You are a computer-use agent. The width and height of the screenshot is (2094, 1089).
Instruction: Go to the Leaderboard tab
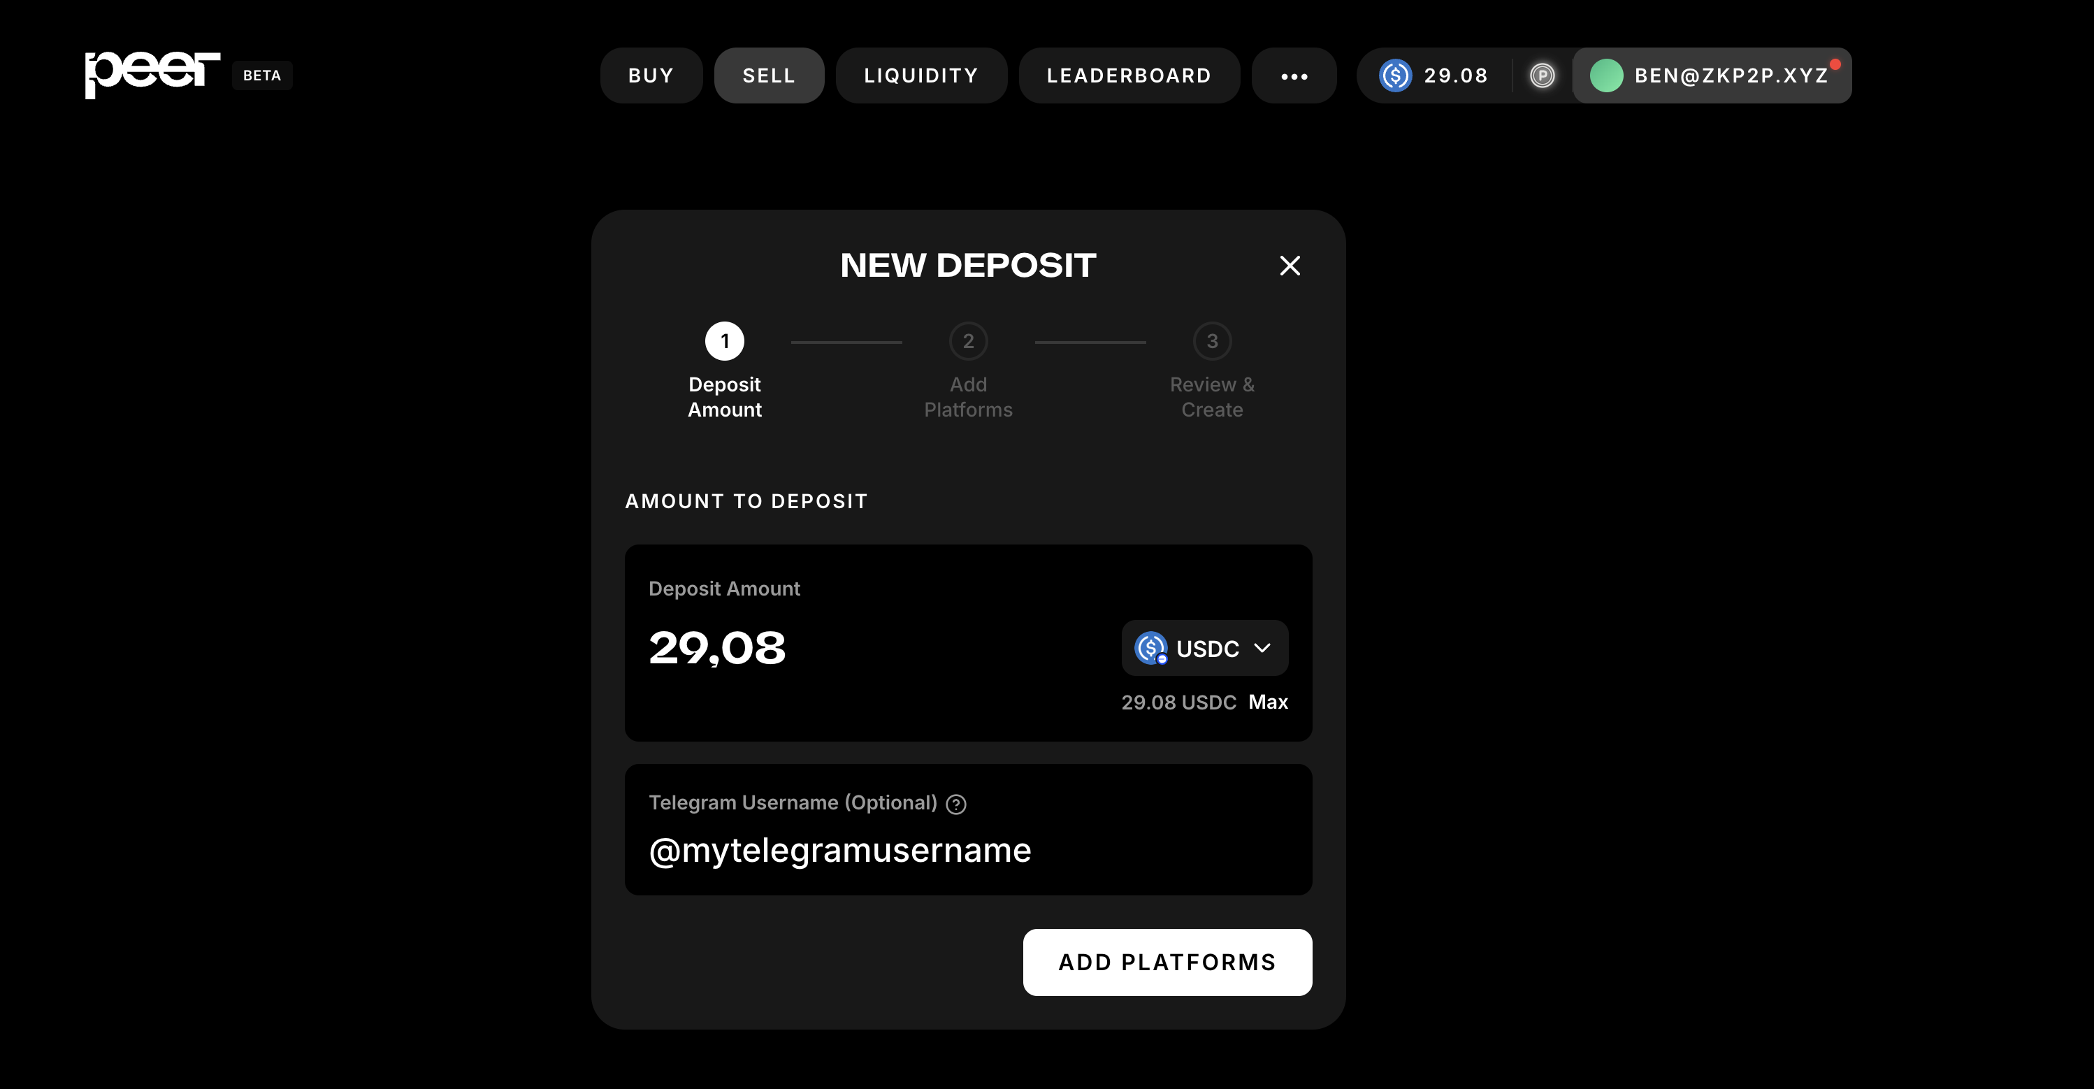click(x=1129, y=75)
